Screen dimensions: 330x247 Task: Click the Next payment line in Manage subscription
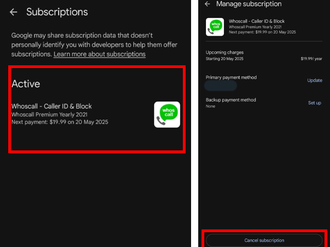(262, 32)
